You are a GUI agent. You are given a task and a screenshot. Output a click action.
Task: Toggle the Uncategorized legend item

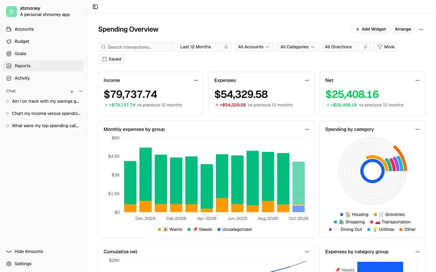pos(234,230)
